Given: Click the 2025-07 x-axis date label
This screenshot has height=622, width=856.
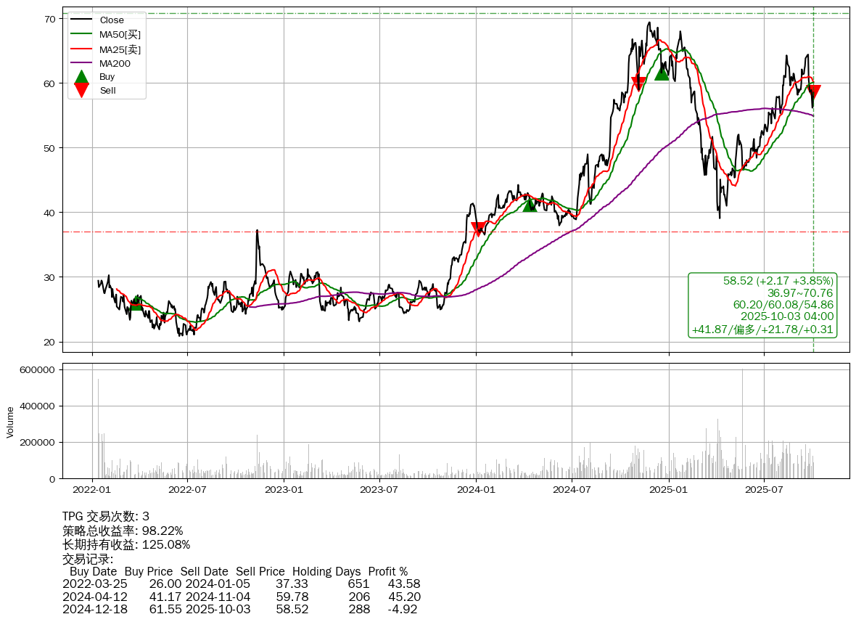Looking at the screenshot, I should [764, 489].
